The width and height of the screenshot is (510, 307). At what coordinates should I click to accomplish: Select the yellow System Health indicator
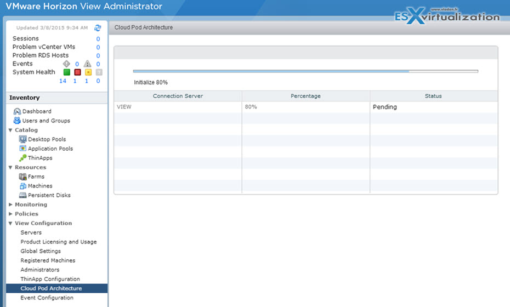(88, 72)
